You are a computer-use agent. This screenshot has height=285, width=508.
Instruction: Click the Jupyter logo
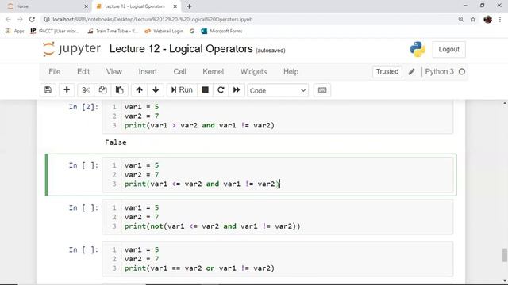coord(71,49)
